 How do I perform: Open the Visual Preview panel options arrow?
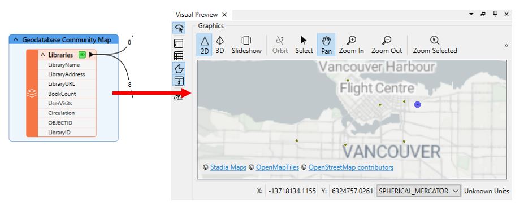(471, 14)
